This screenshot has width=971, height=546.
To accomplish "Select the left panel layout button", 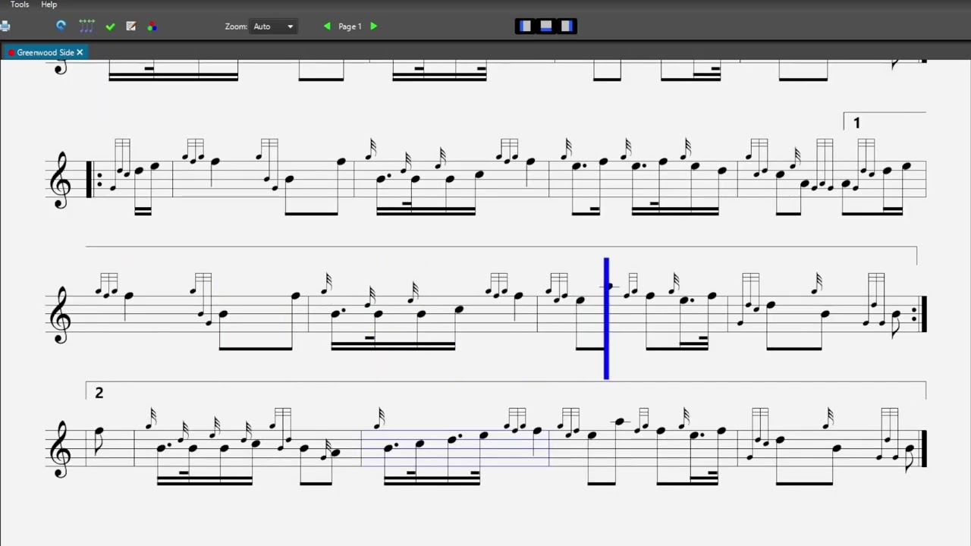I will point(525,27).
